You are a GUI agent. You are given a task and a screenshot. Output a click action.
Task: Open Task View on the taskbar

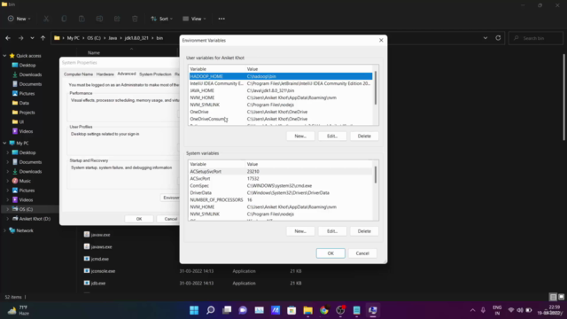227,310
